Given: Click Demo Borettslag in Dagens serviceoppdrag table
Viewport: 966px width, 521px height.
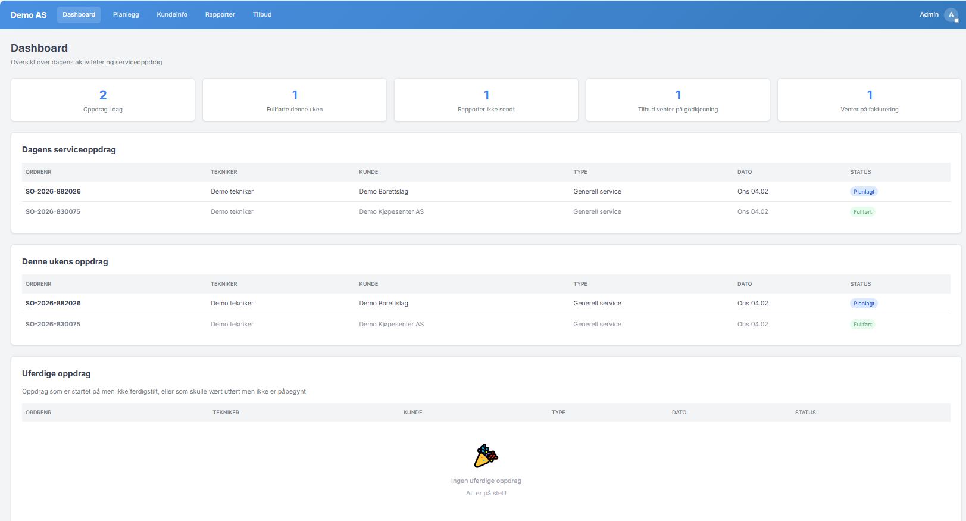Looking at the screenshot, I should click(x=383, y=192).
